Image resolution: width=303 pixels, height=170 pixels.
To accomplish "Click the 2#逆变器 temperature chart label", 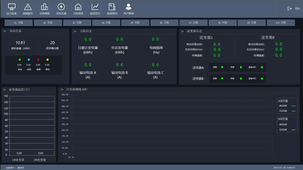I will pyautogui.click(x=40, y=160).
